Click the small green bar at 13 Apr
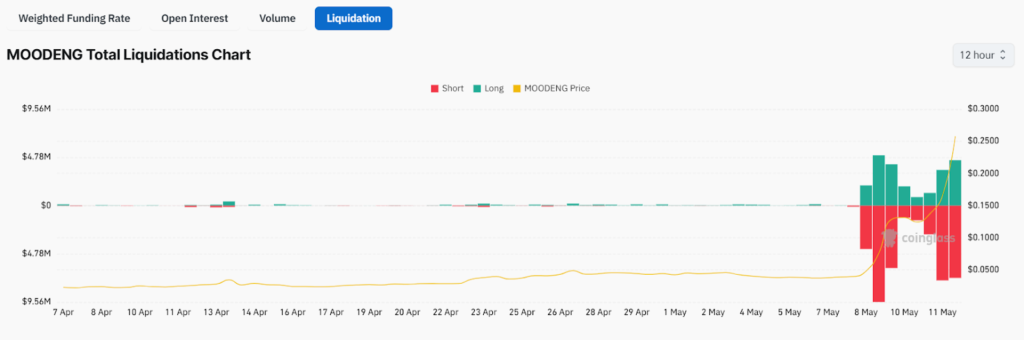Viewport: 1024px width, 340px height. tap(228, 203)
